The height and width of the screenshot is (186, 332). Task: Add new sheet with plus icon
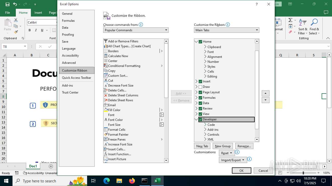coord(51,166)
